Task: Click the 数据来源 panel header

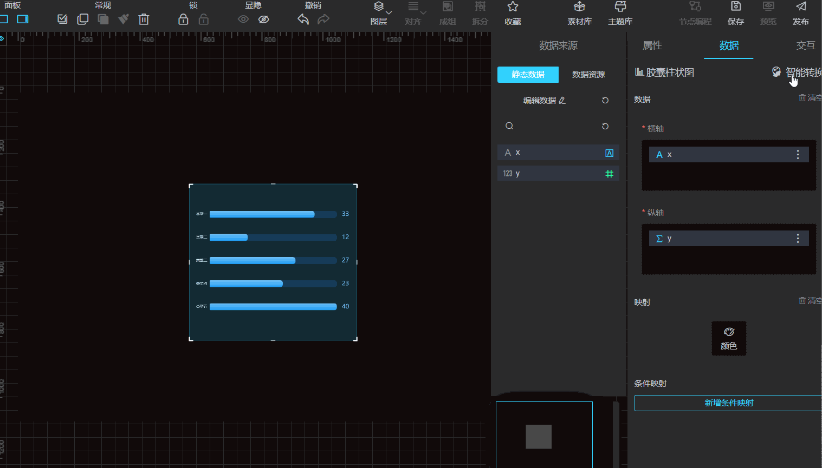Action: pos(558,45)
